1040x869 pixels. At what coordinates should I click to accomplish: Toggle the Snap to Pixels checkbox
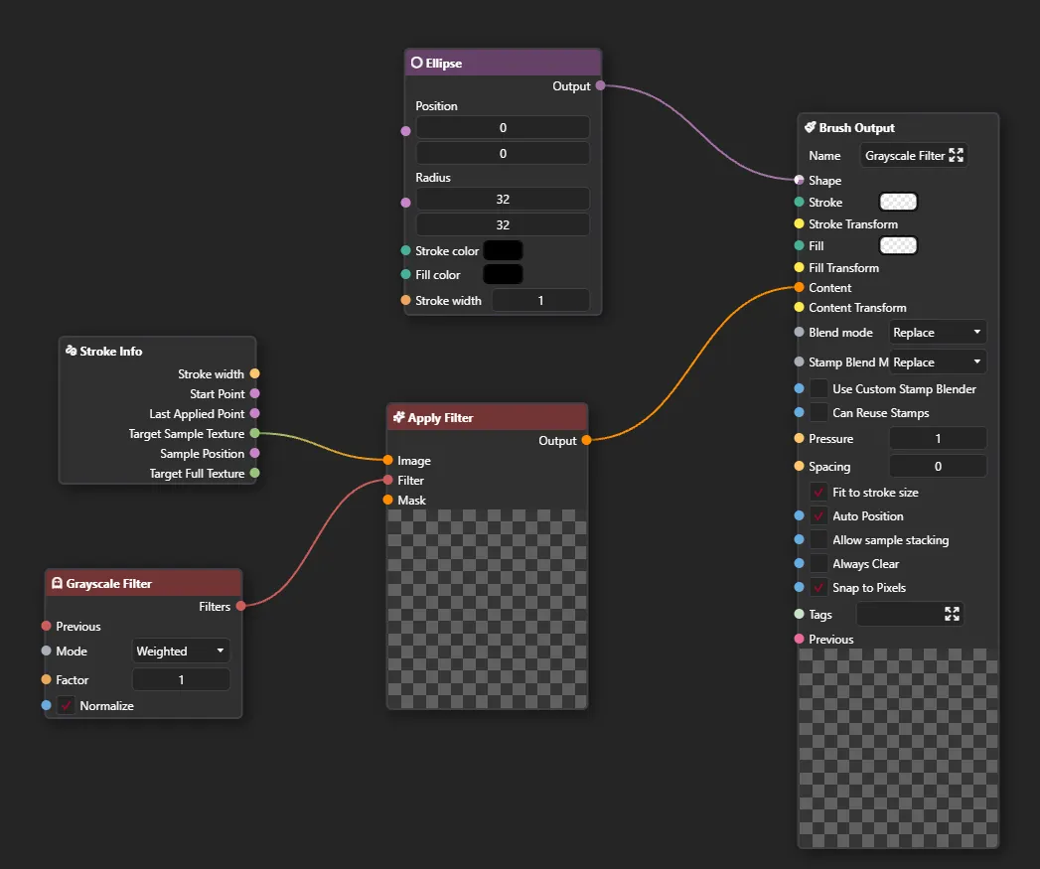818,588
